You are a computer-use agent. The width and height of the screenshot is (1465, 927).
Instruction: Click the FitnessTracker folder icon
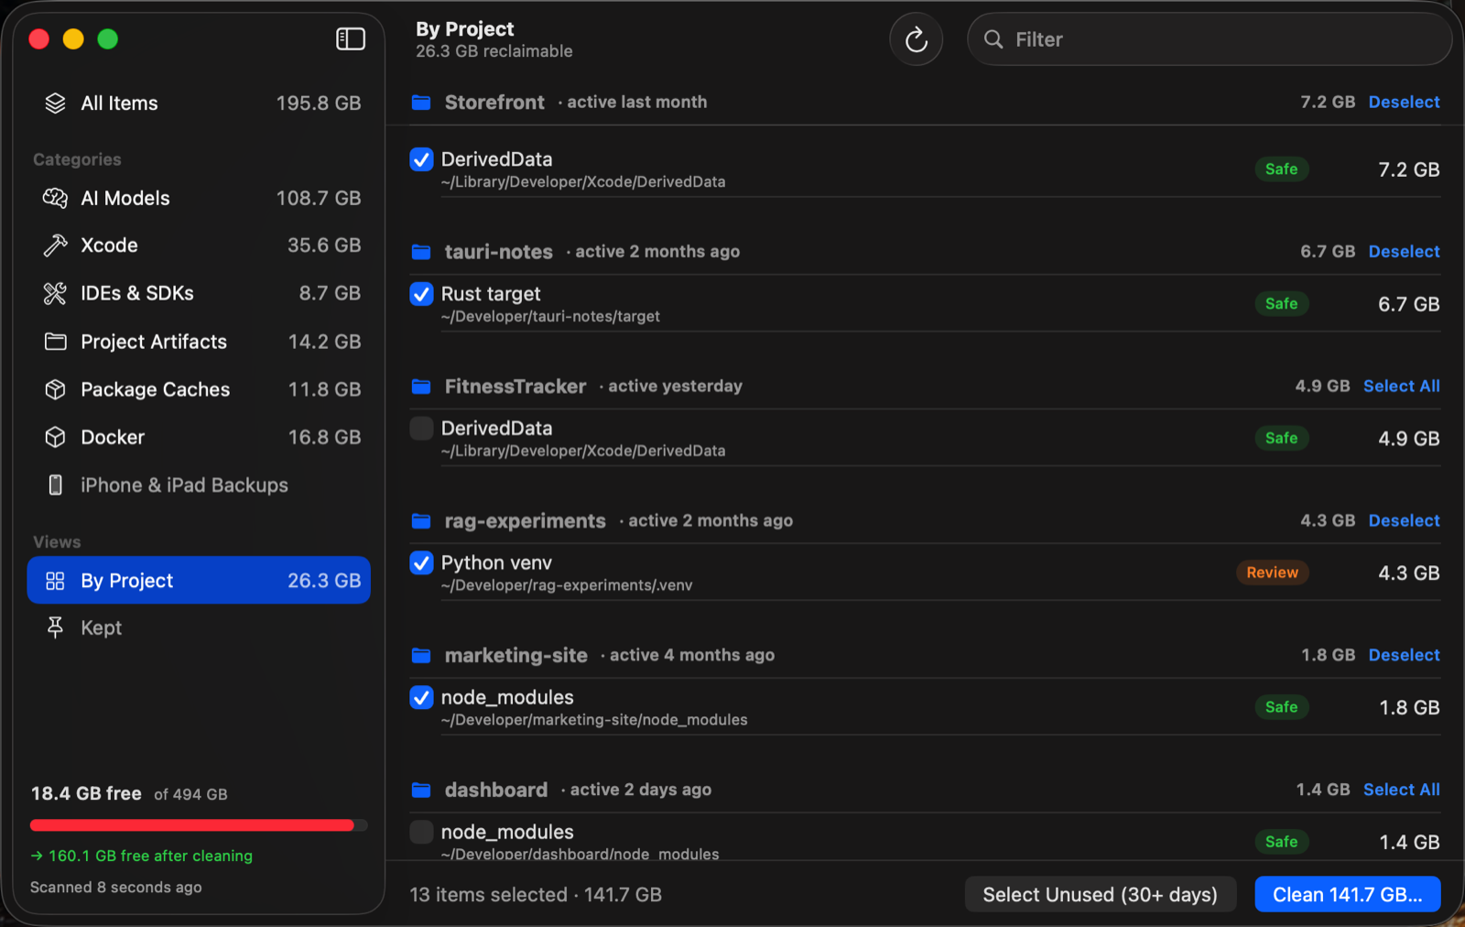click(421, 386)
